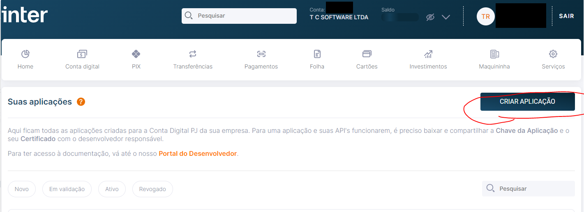The height and width of the screenshot is (212, 584).
Task: Click the Home pie chart icon
Action: 25,54
